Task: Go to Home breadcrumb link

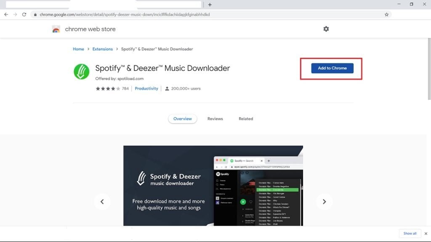Action: click(x=78, y=49)
